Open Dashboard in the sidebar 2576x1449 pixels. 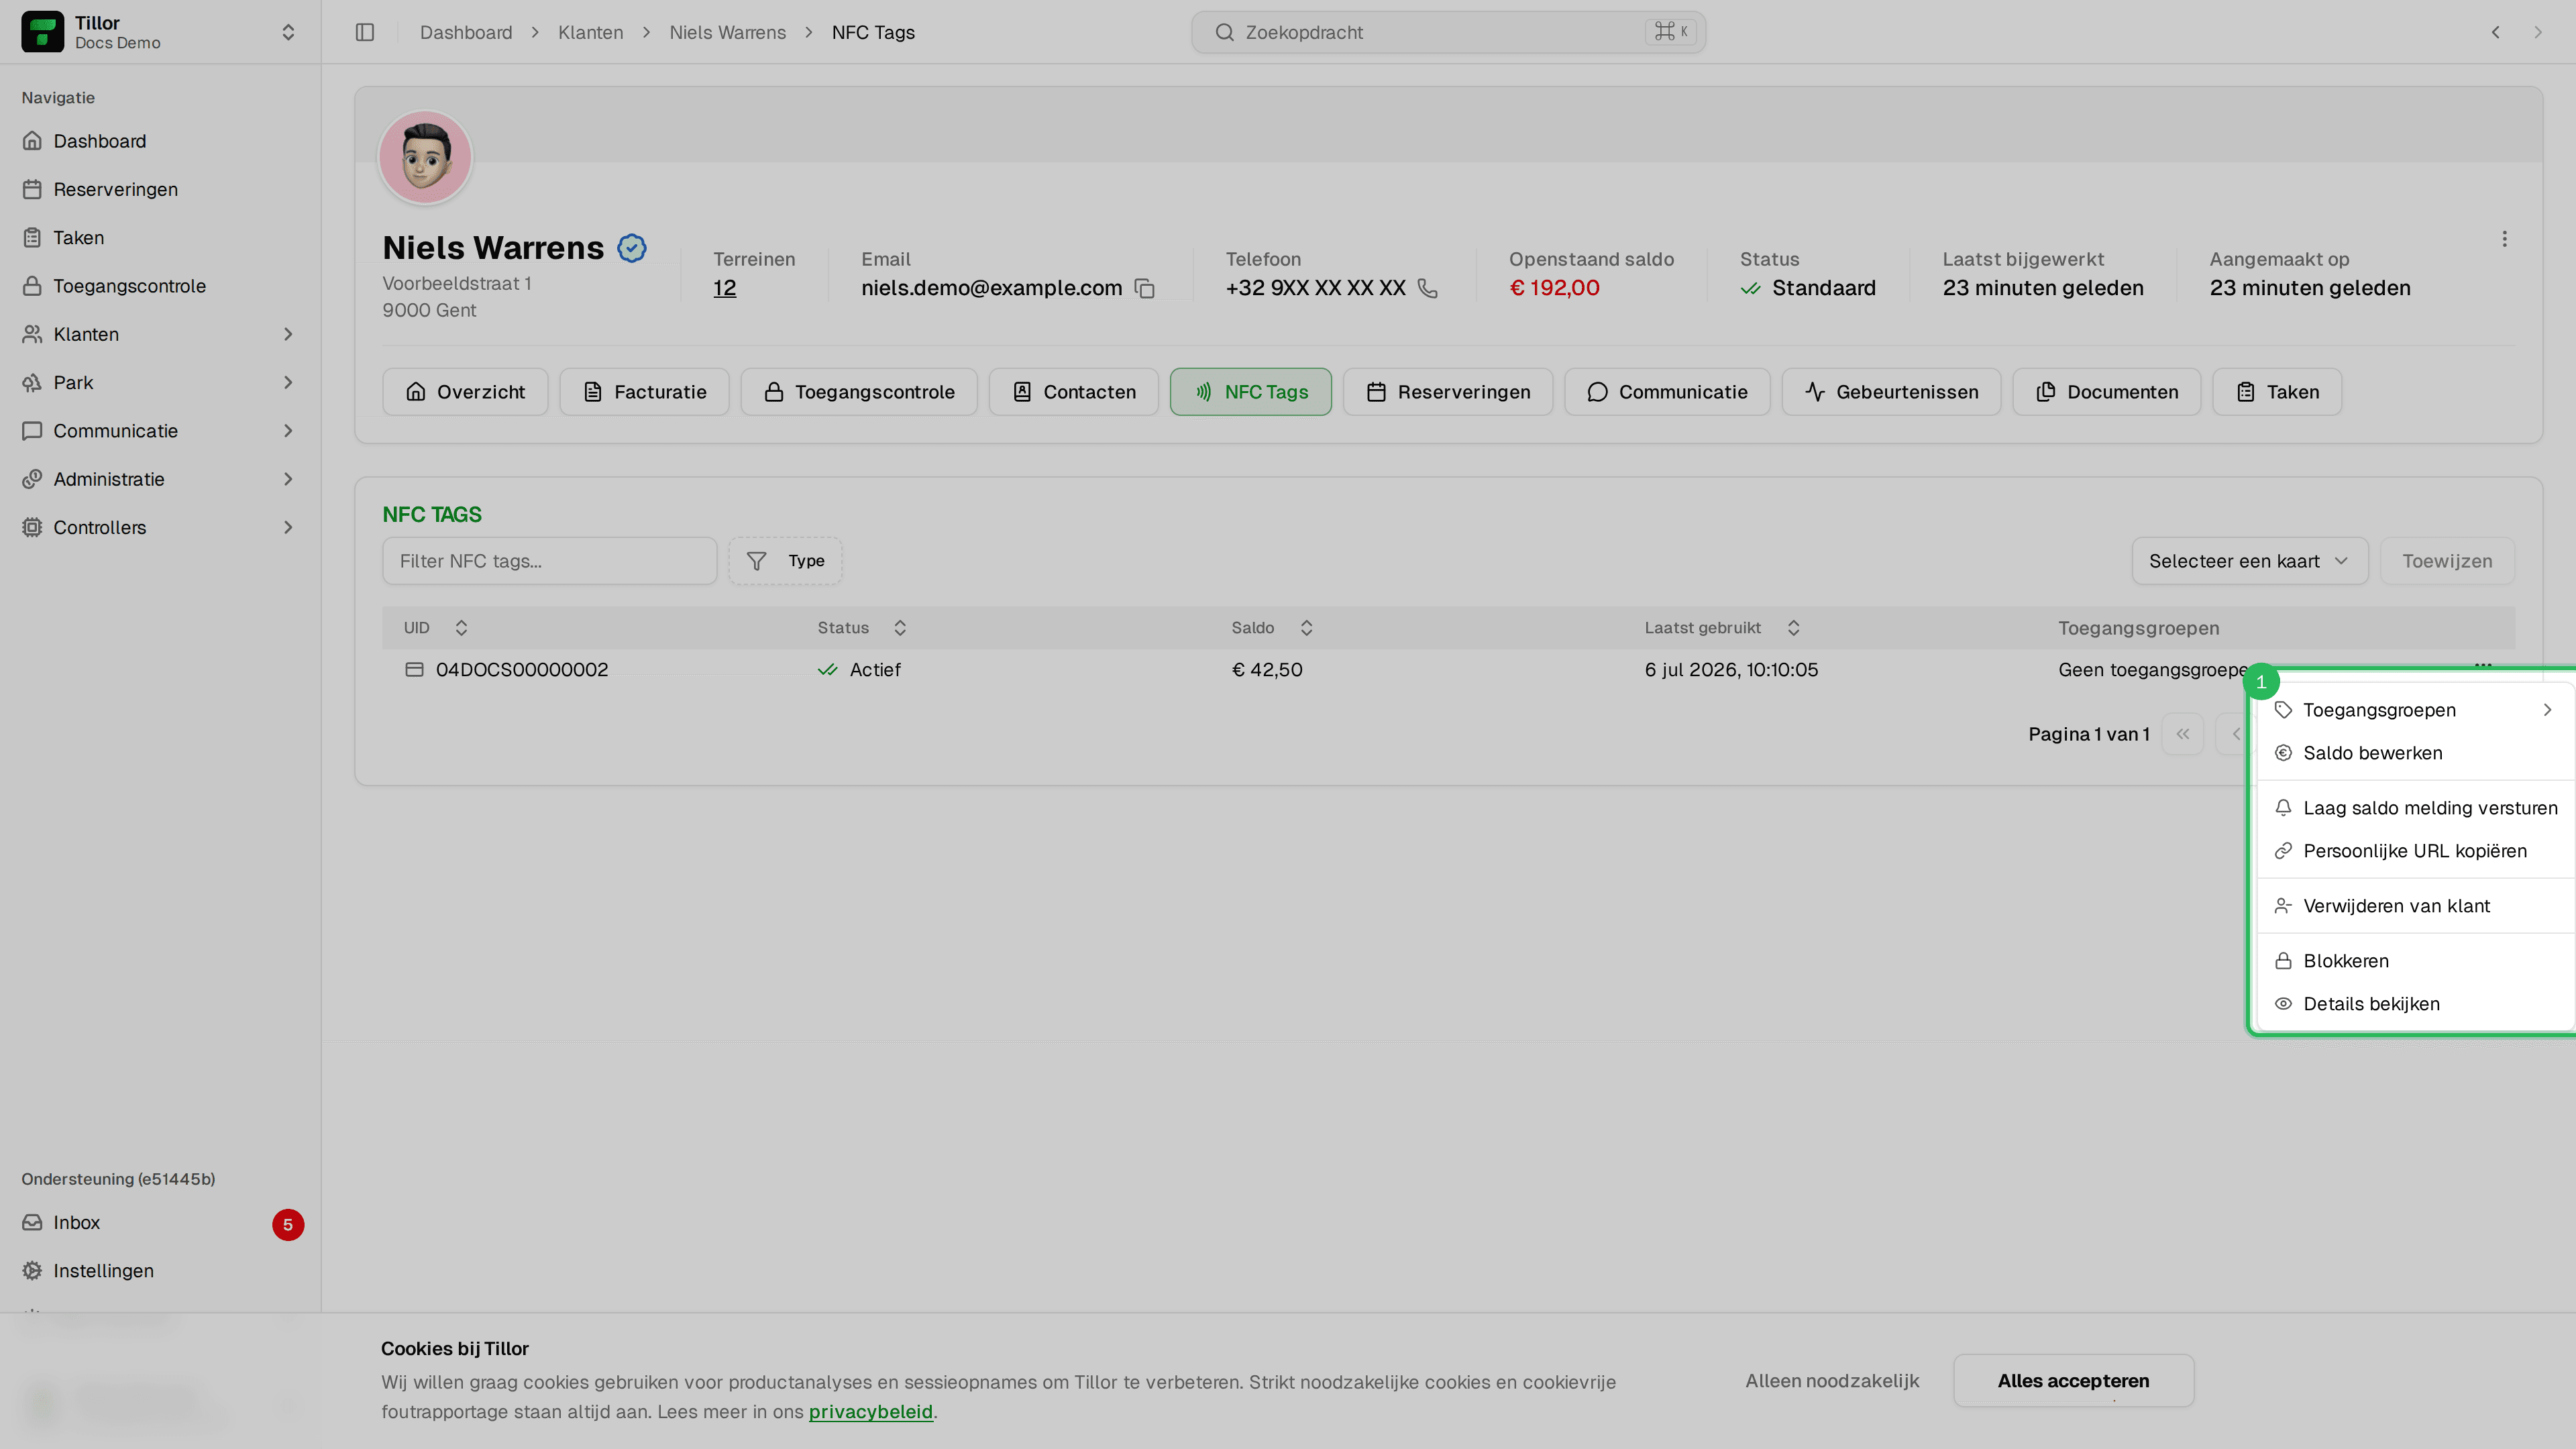pos(160,141)
